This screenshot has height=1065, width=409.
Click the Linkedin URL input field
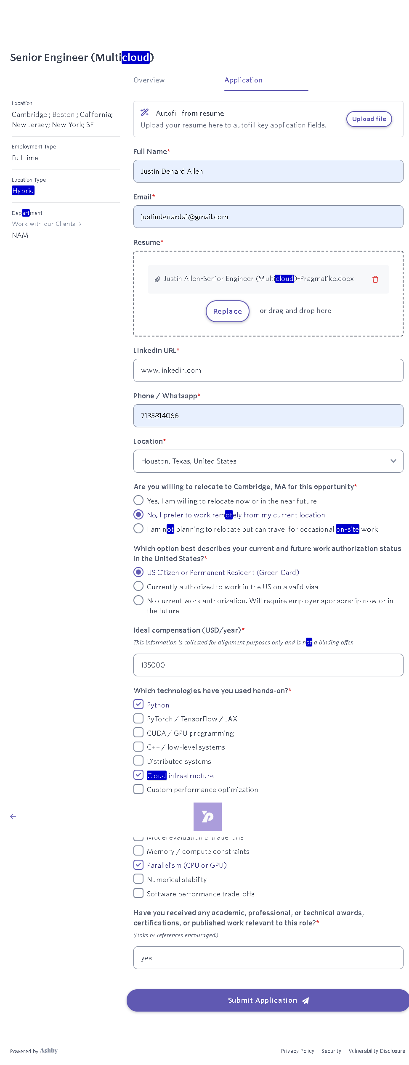[268, 371]
